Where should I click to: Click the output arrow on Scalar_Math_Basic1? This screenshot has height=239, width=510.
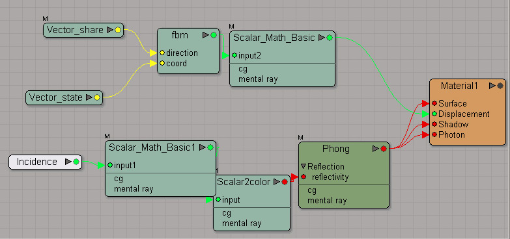click(203, 147)
